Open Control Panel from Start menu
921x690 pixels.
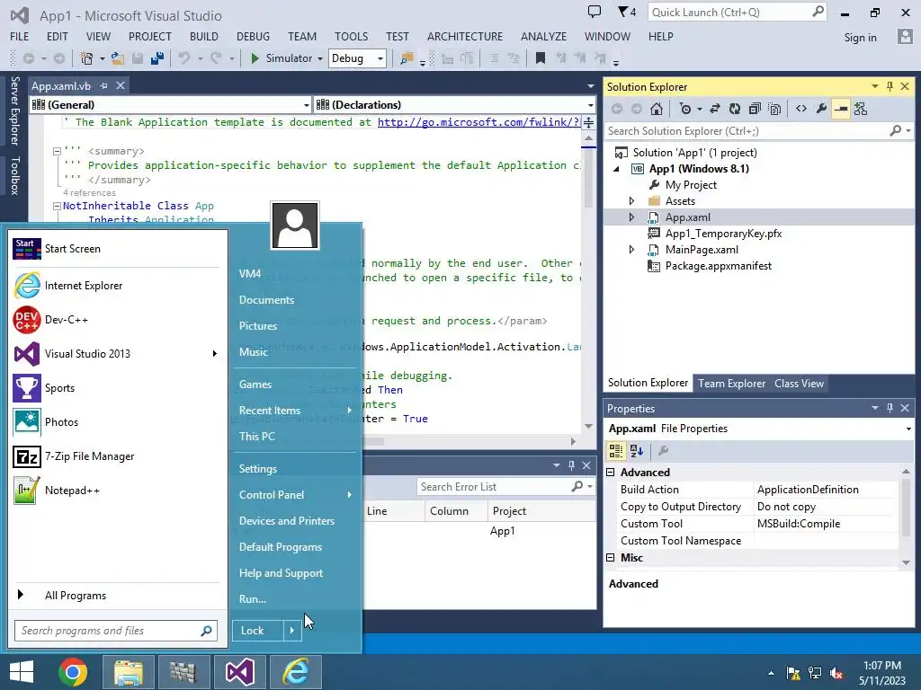pos(294,495)
